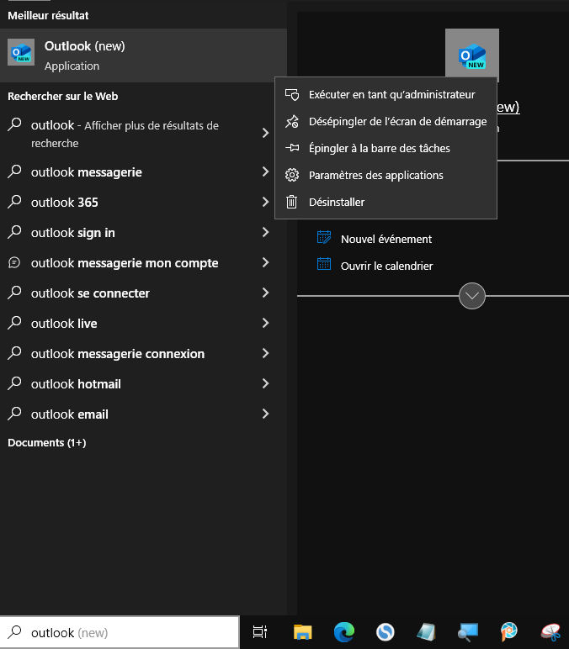Viewport: 569px width, 649px height.
Task: Choose Désinstaller from the context menu
Action: (337, 203)
